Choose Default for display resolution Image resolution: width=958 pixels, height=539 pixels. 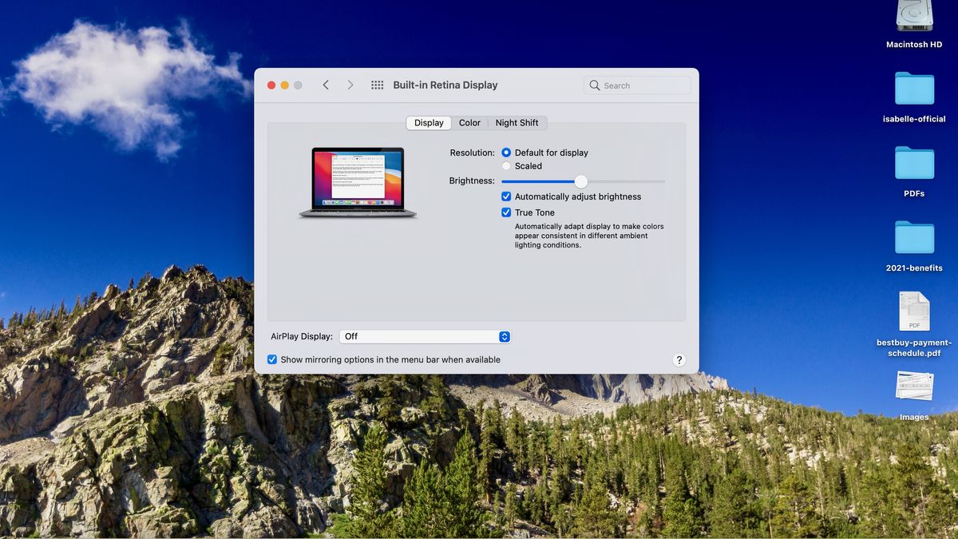coord(506,153)
